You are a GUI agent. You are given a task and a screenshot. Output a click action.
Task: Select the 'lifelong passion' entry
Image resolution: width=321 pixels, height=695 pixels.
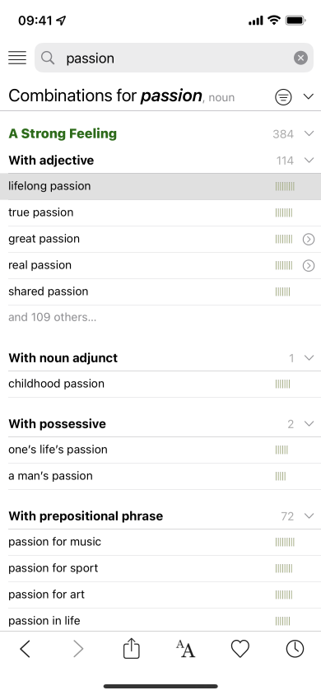click(160, 186)
